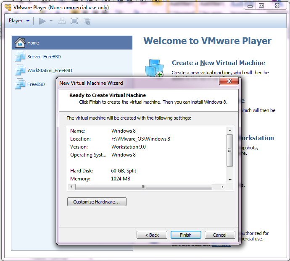
Task: Click the horizontal scroll left arrow
Action: click(71, 187)
